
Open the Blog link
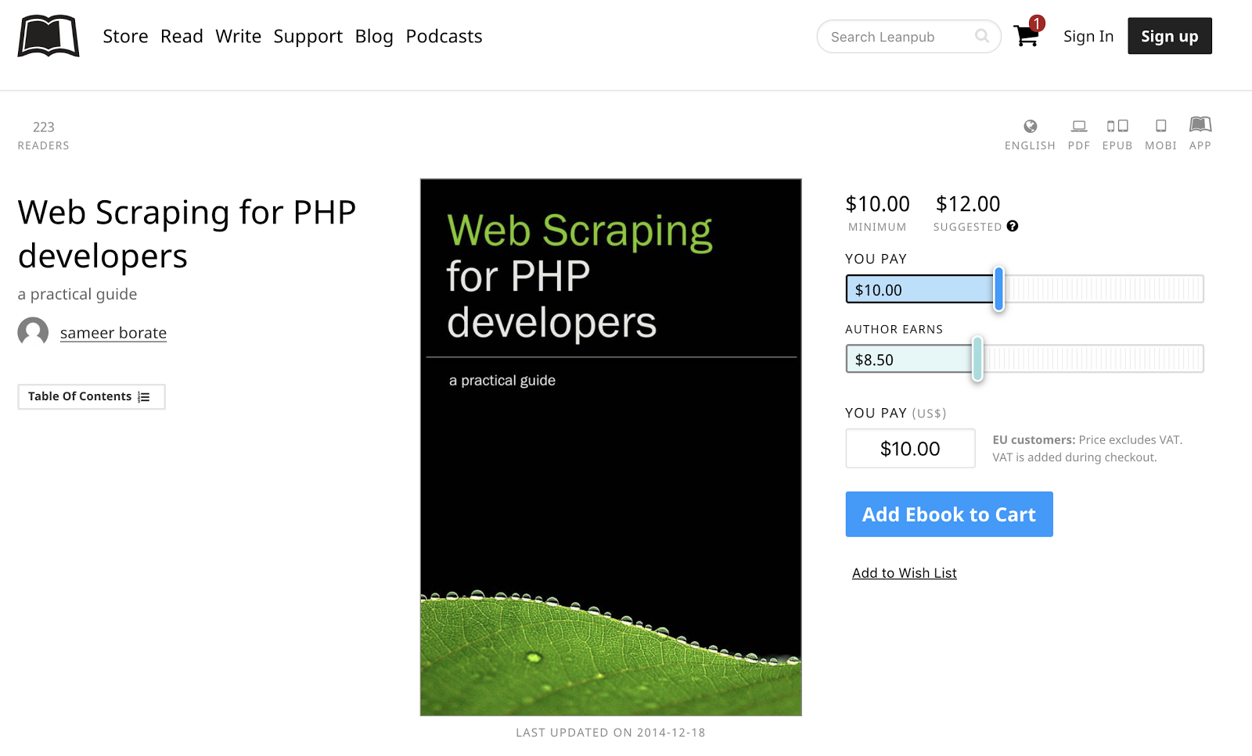[374, 37]
